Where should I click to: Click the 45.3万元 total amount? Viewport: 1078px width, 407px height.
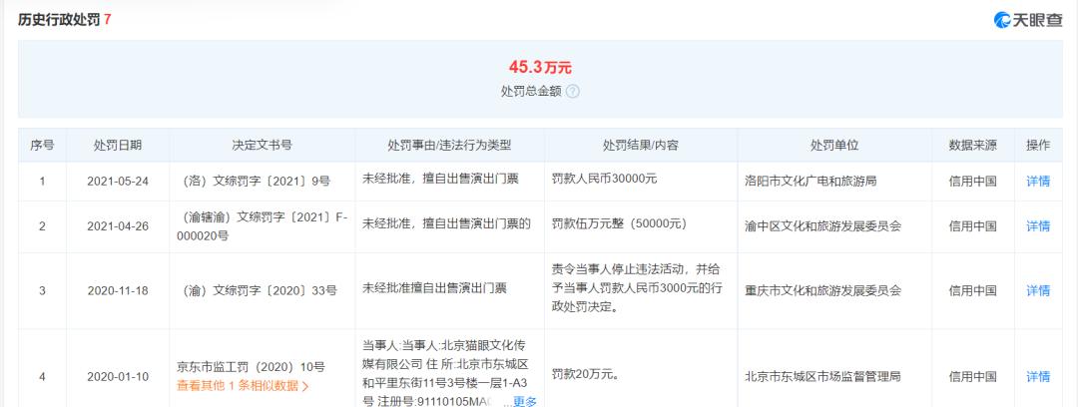pos(540,68)
